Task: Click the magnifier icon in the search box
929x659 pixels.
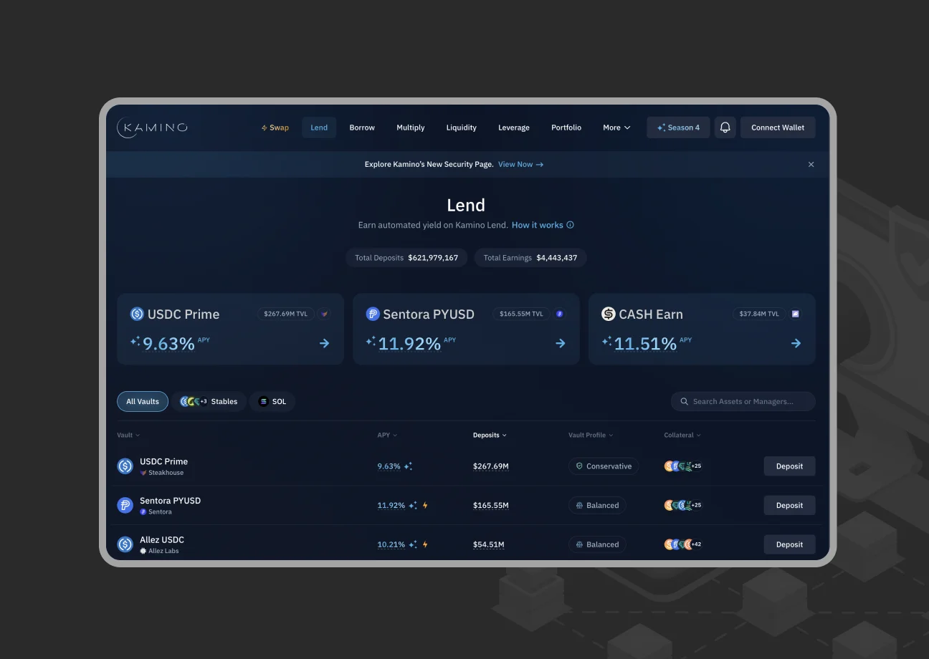Action: [685, 402]
